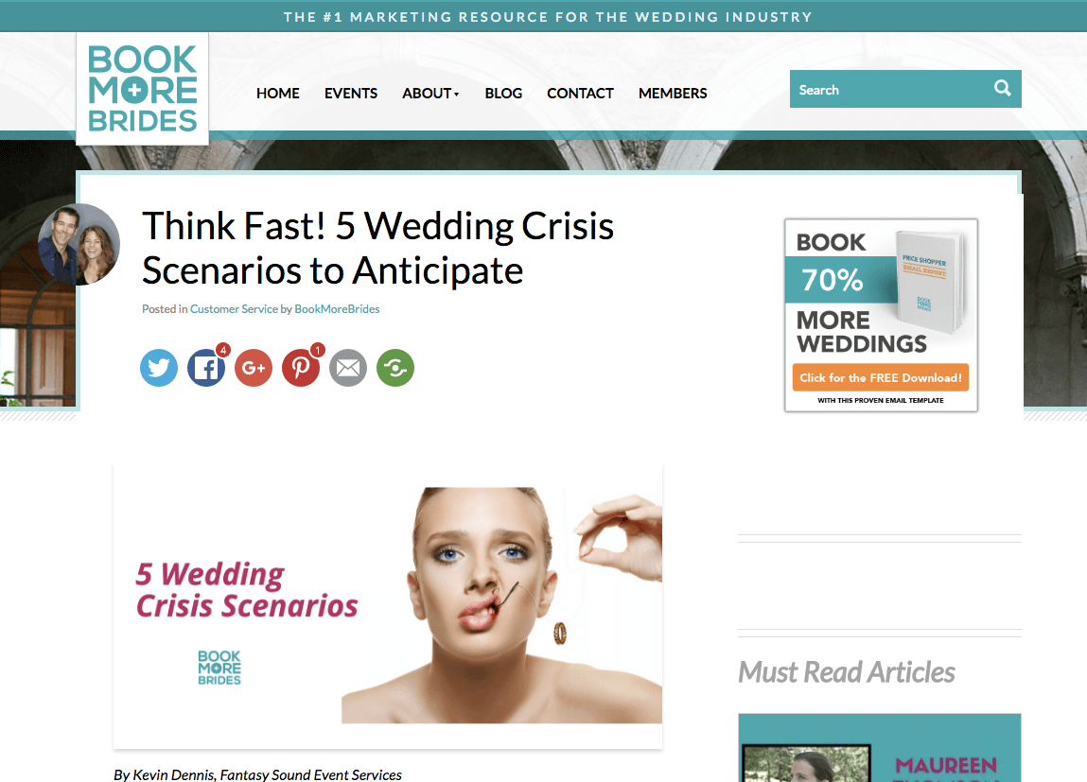The height and width of the screenshot is (782, 1087).
Task: Open the EVENTS menu item
Action: coord(351,93)
